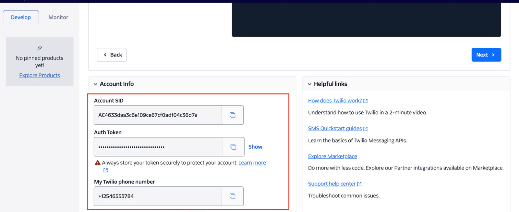Click 'Understand how to use Twilio' description
The width and height of the screenshot is (519, 212).
coord(368,113)
